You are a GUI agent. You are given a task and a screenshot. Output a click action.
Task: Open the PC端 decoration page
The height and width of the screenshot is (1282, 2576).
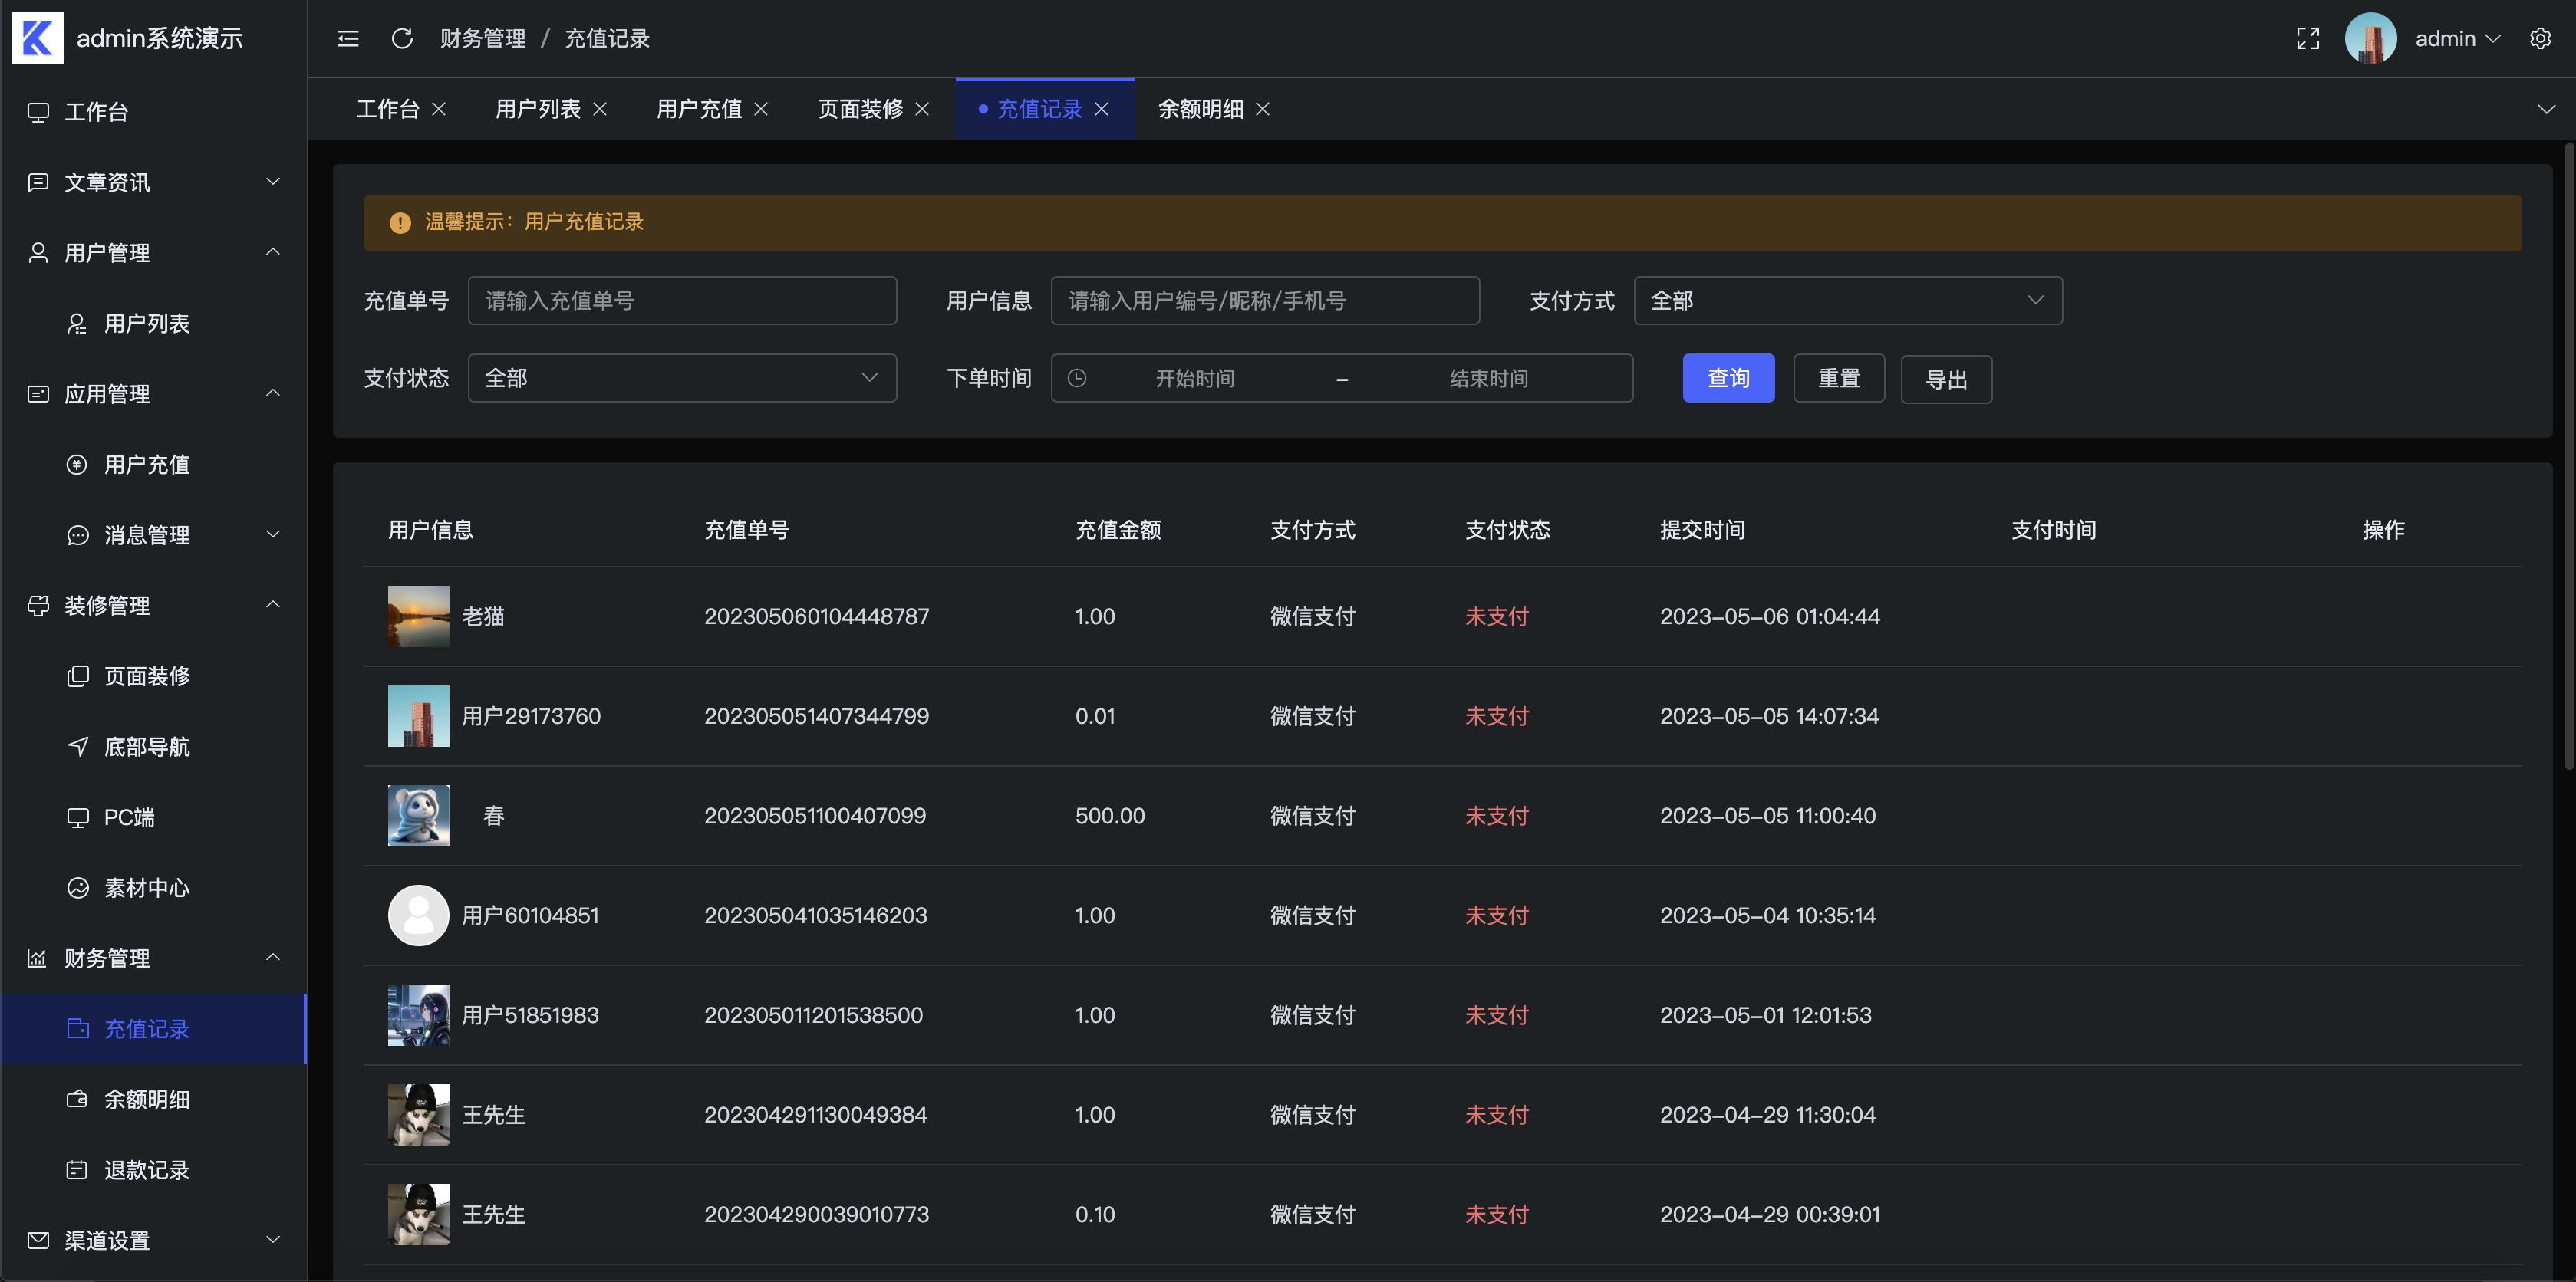[128, 817]
